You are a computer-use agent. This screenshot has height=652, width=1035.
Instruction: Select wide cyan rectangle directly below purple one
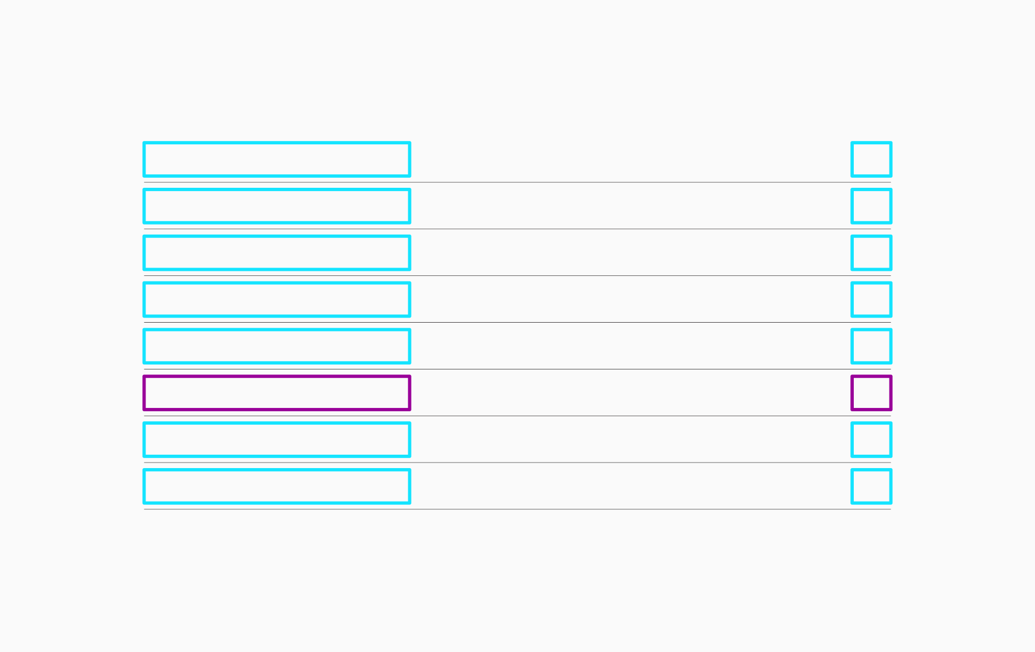(277, 440)
